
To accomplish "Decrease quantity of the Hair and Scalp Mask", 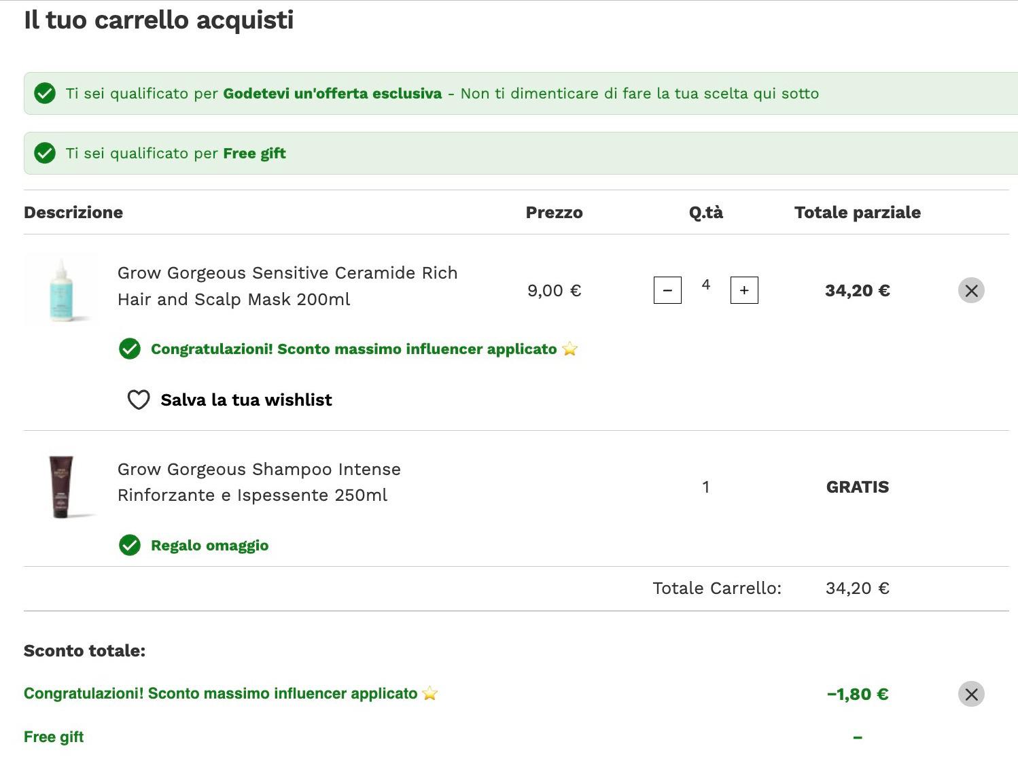I will tap(667, 290).
